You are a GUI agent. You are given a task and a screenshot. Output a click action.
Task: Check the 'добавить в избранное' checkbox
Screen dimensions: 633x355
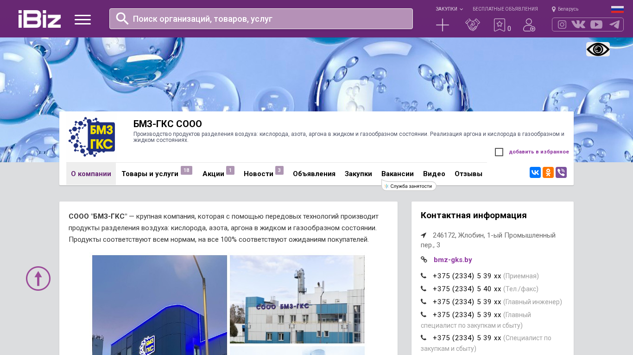(x=499, y=152)
